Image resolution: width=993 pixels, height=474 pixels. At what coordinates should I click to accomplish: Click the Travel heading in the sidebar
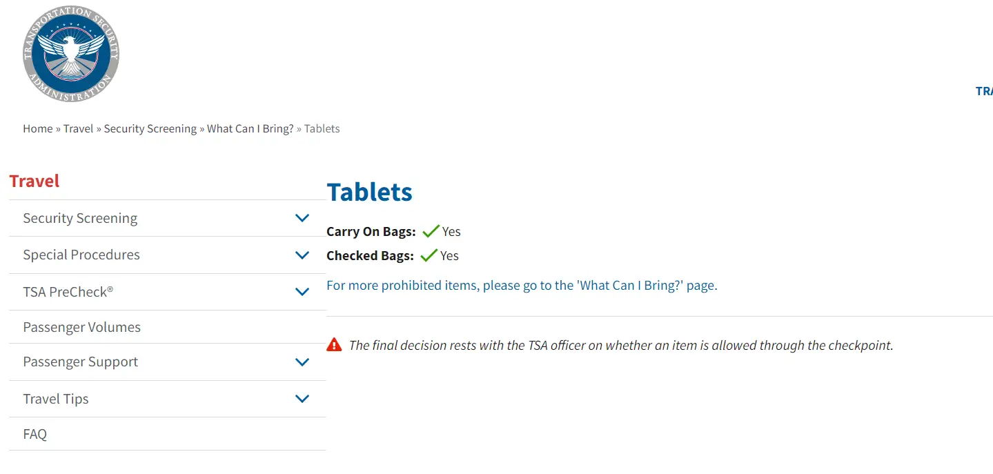tap(34, 181)
